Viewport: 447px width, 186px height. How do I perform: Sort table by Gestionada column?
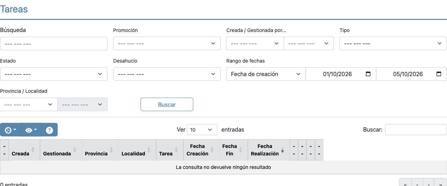pyautogui.click(x=61, y=150)
